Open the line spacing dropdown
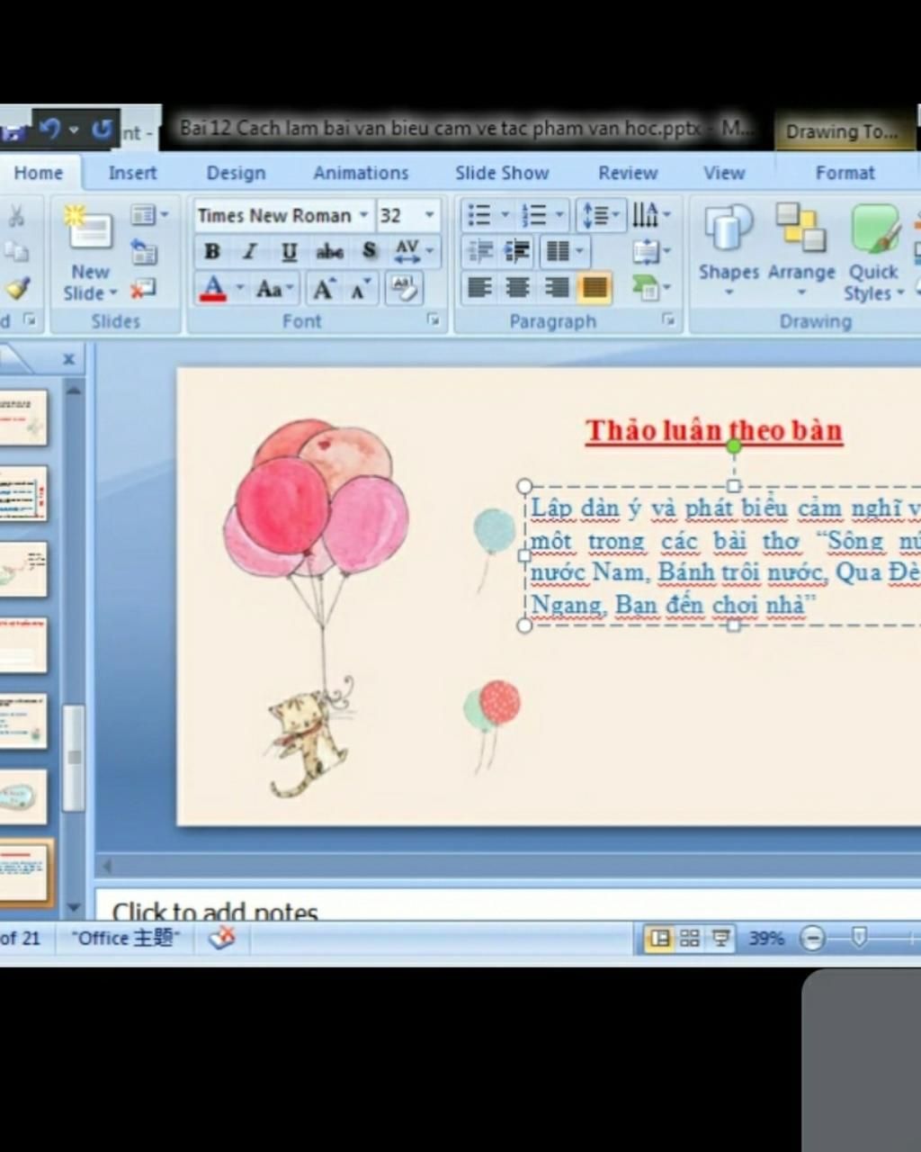Viewport: 921px width, 1152px height. point(601,215)
